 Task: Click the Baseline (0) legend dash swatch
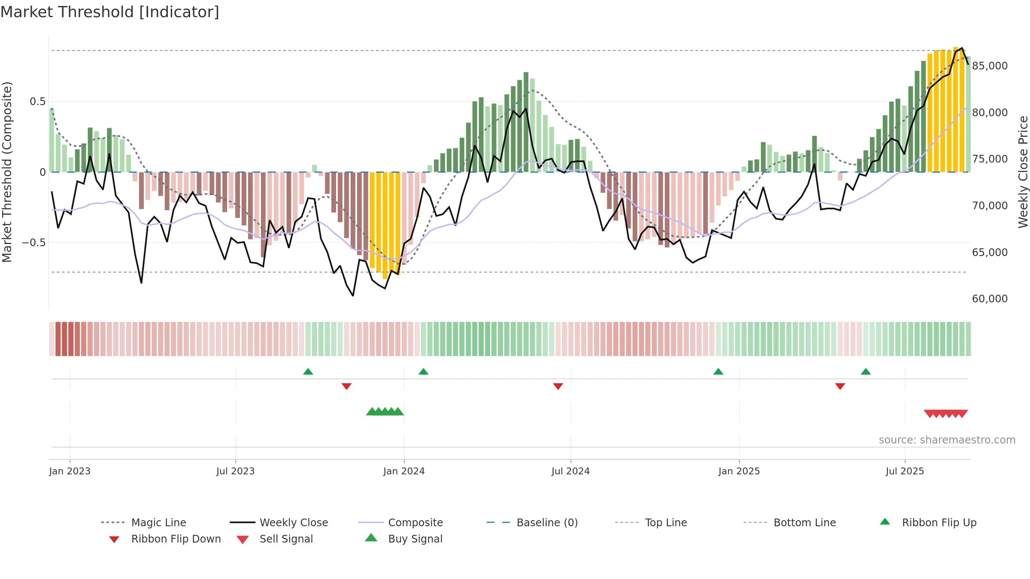tap(498, 522)
